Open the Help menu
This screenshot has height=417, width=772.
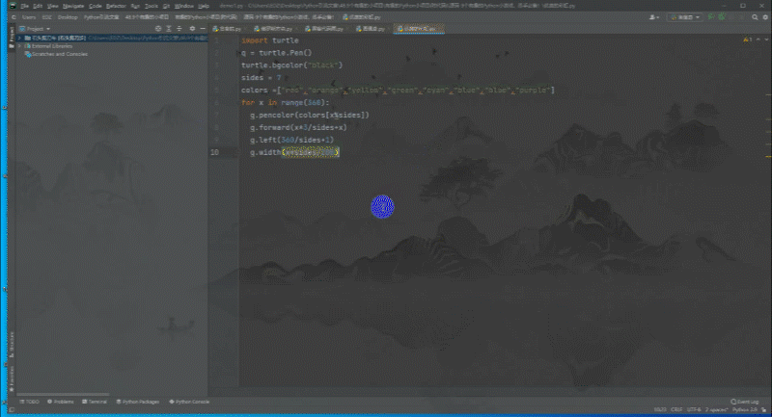(x=204, y=6)
